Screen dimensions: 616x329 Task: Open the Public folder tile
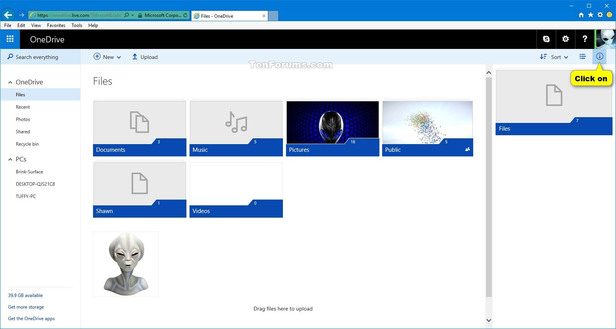(428, 128)
